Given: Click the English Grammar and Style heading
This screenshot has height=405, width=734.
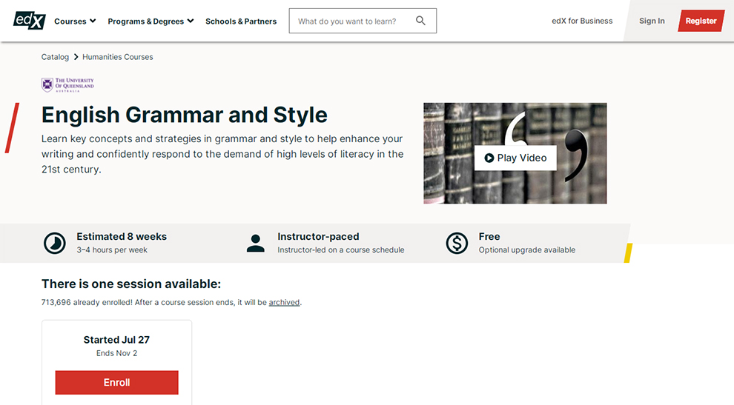Looking at the screenshot, I should tap(185, 115).
